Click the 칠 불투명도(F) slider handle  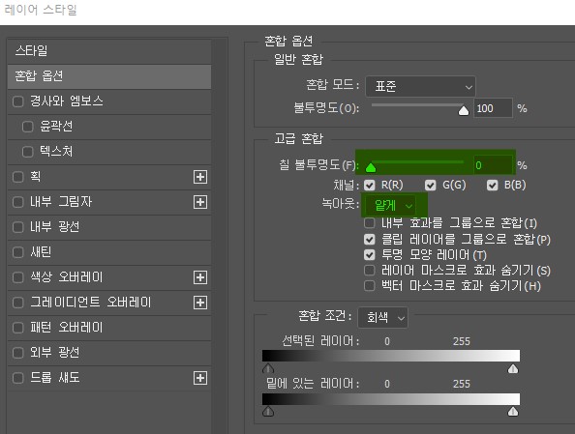pyautogui.click(x=371, y=167)
